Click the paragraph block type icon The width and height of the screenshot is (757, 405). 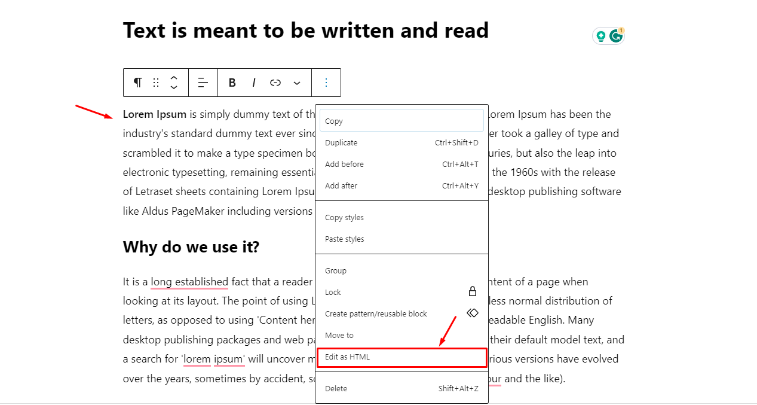pos(138,83)
